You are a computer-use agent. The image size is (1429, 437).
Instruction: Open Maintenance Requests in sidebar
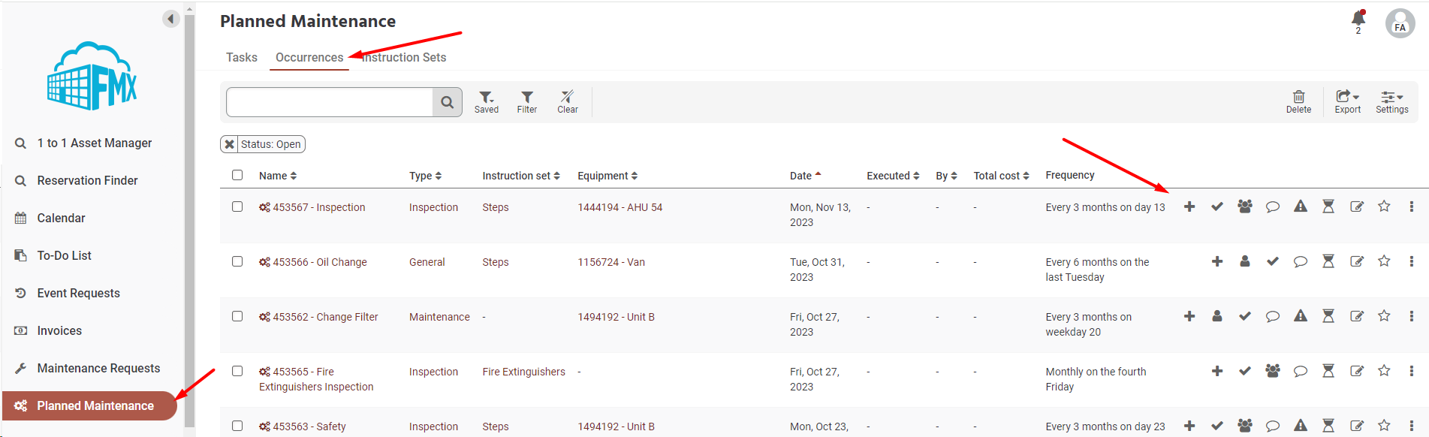(98, 368)
